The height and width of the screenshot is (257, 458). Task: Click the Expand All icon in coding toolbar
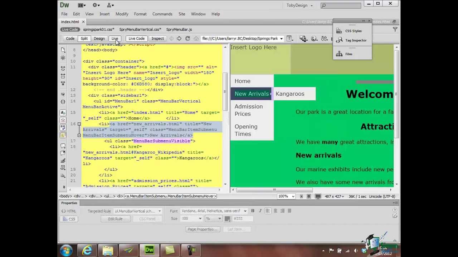pyautogui.click(x=63, y=83)
